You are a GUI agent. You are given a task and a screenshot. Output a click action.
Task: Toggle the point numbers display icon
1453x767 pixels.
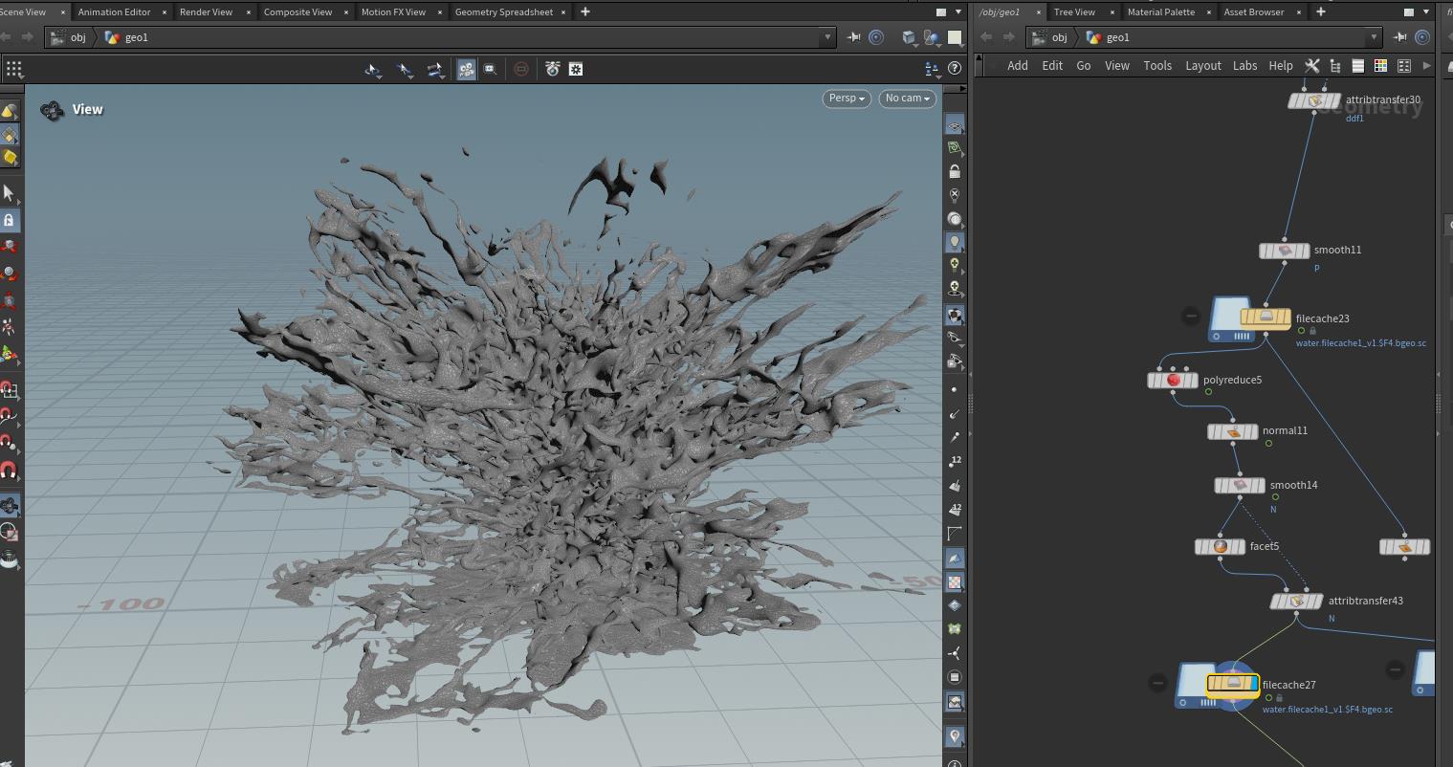click(955, 461)
